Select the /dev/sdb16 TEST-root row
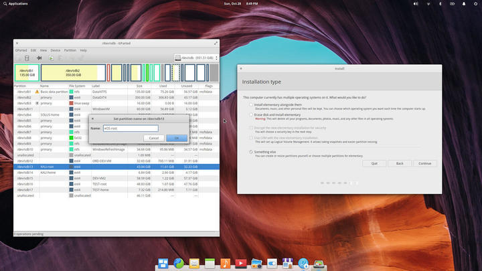Screen dimensions: 482x271 point(116,184)
